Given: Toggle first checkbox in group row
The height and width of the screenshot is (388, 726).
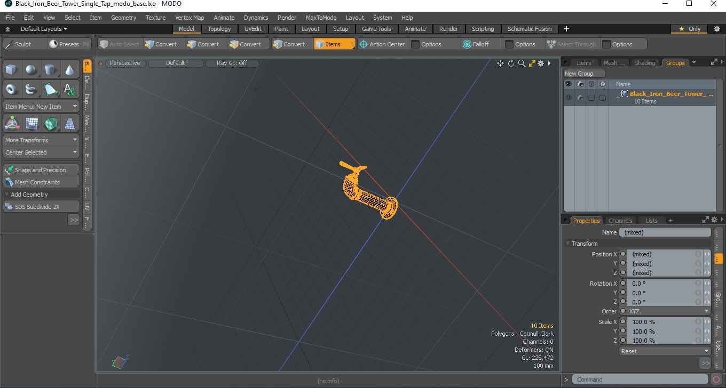Looking at the screenshot, I should 591,98.
